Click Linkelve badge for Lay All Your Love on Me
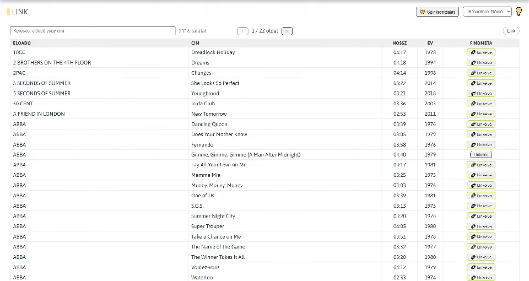 click(x=481, y=165)
